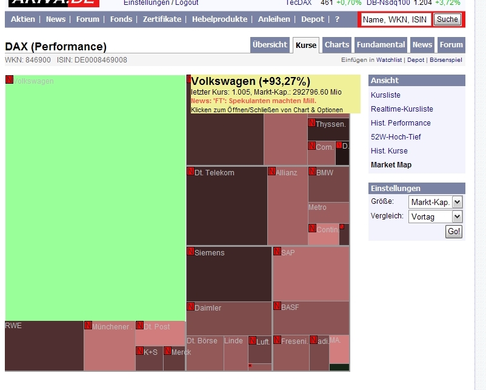This screenshot has height=390, width=486.
Task: Switch to the Charts tab
Action: coord(337,45)
